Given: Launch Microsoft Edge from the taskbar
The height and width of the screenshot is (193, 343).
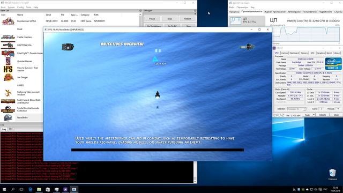Looking at the screenshot, I should 31,189.
